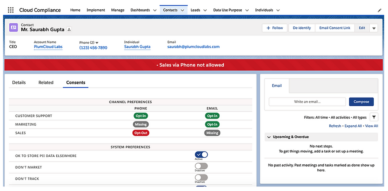
Task: Click the saurabh@plumcloudlabs.com email link
Action: click(193, 47)
